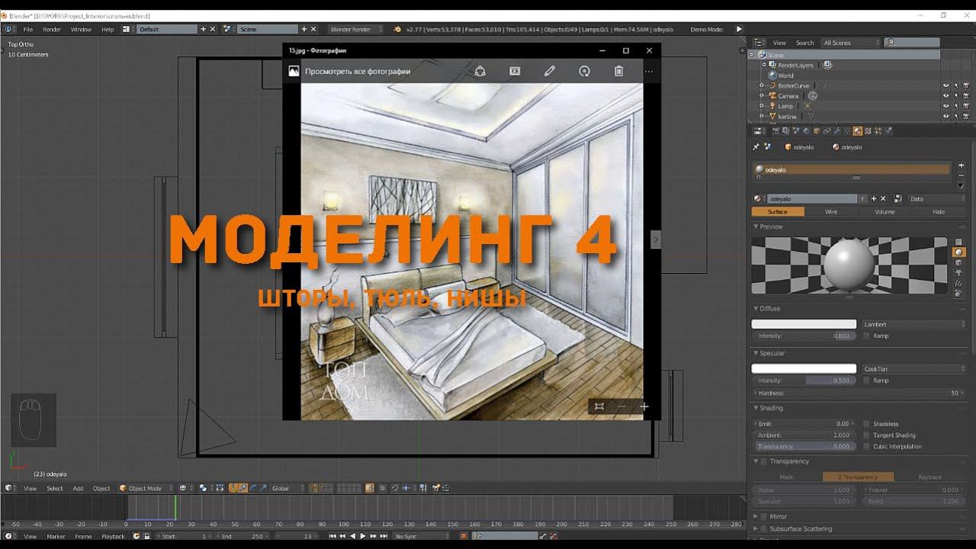This screenshot has width=976, height=549.
Task: Enable the Mirror panel checkbox
Action: tap(764, 516)
